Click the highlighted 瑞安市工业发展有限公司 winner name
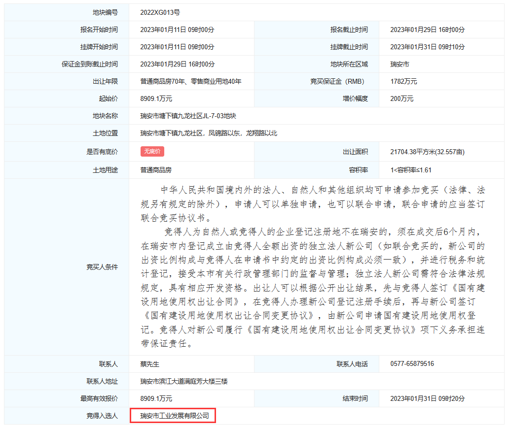This screenshot has height=427, width=509. 174,416
